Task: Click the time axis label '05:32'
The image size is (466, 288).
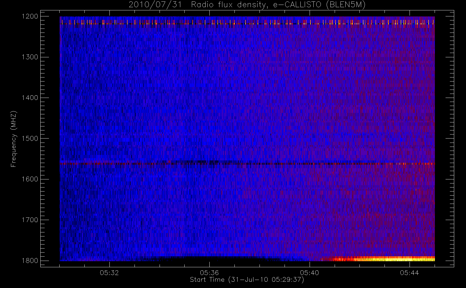Action: tap(109, 273)
